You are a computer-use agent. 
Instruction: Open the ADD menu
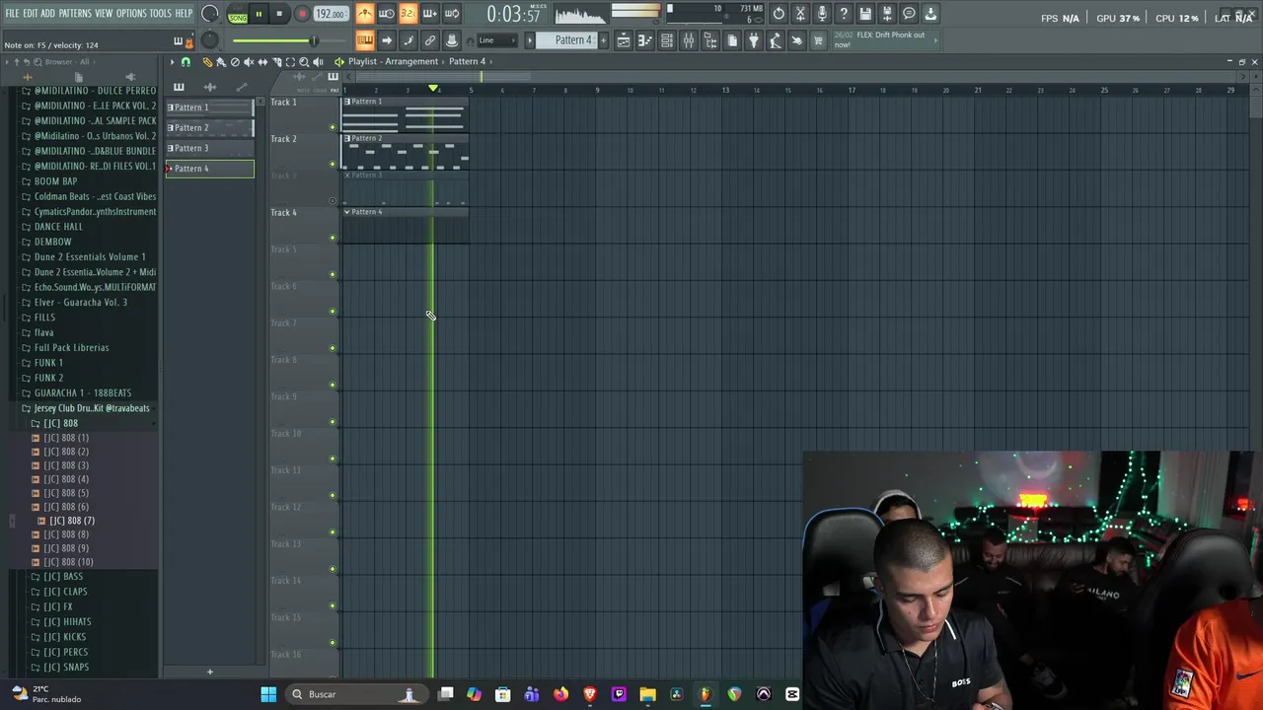[48, 14]
